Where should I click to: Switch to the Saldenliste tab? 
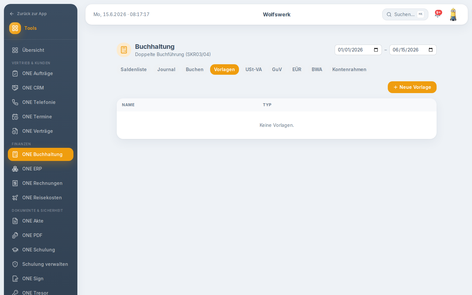click(134, 69)
